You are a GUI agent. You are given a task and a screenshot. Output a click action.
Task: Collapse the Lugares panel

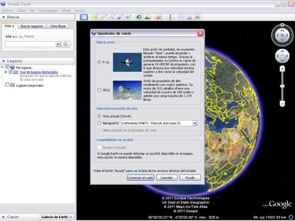(3, 61)
